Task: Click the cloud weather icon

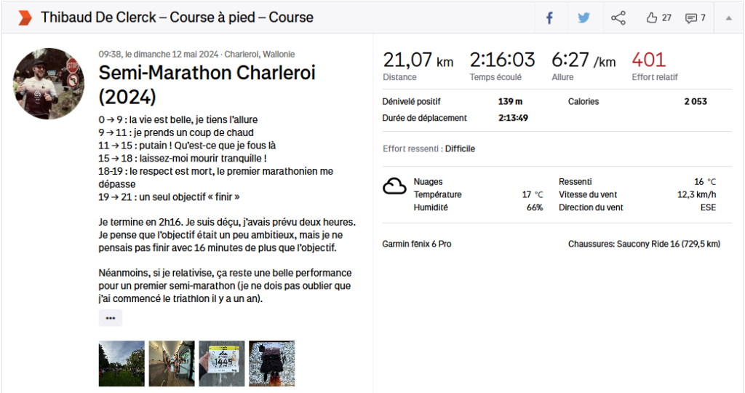Action: [x=394, y=187]
